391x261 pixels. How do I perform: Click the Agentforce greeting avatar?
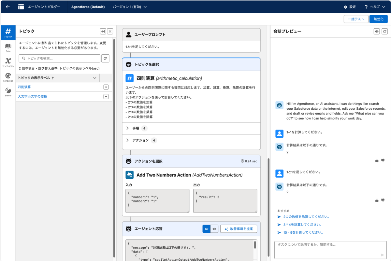tap(279, 105)
